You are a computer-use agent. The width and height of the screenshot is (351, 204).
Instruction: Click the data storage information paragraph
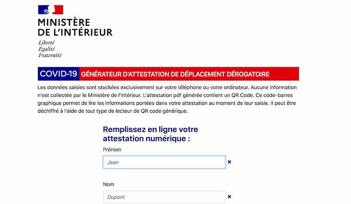pos(167,99)
